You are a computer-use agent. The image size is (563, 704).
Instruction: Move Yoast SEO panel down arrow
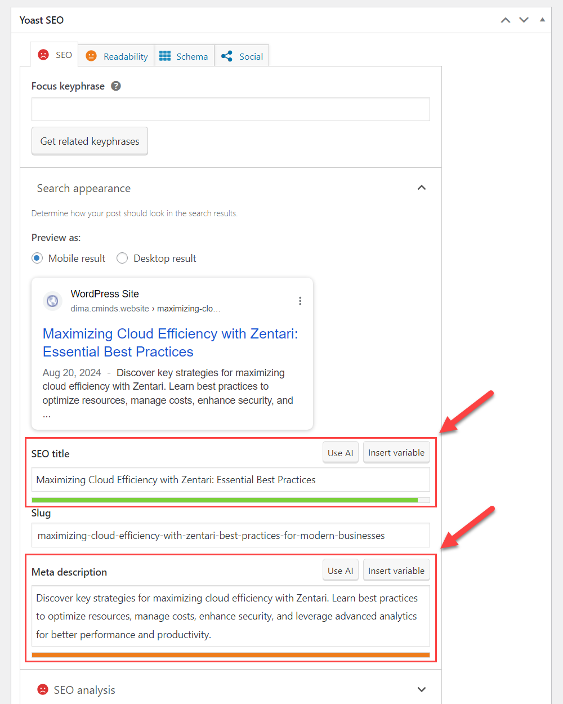tap(524, 20)
